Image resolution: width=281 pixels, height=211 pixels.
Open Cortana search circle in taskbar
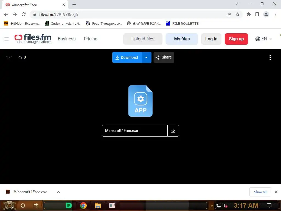(x=23, y=206)
